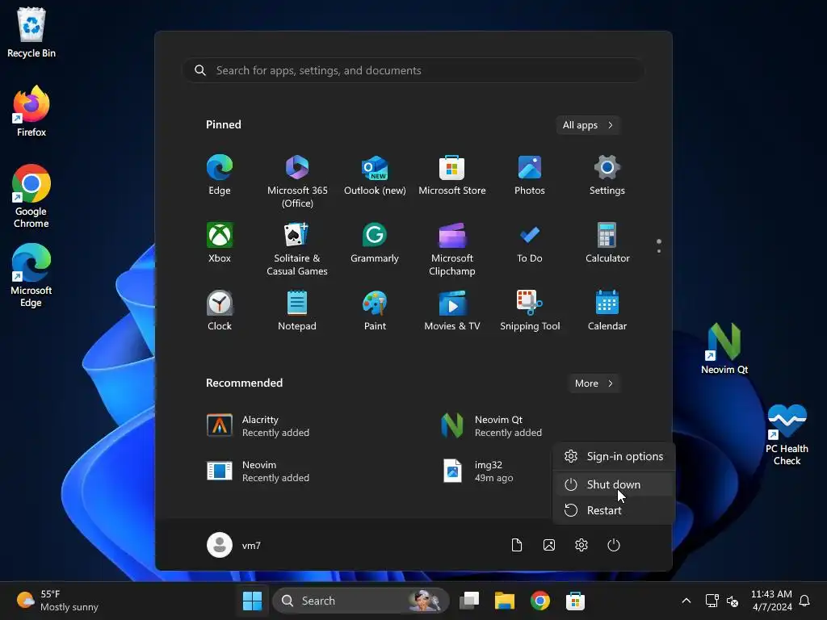The height and width of the screenshot is (620, 827).
Task: Select Shut down from power menu
Action: 614,484
